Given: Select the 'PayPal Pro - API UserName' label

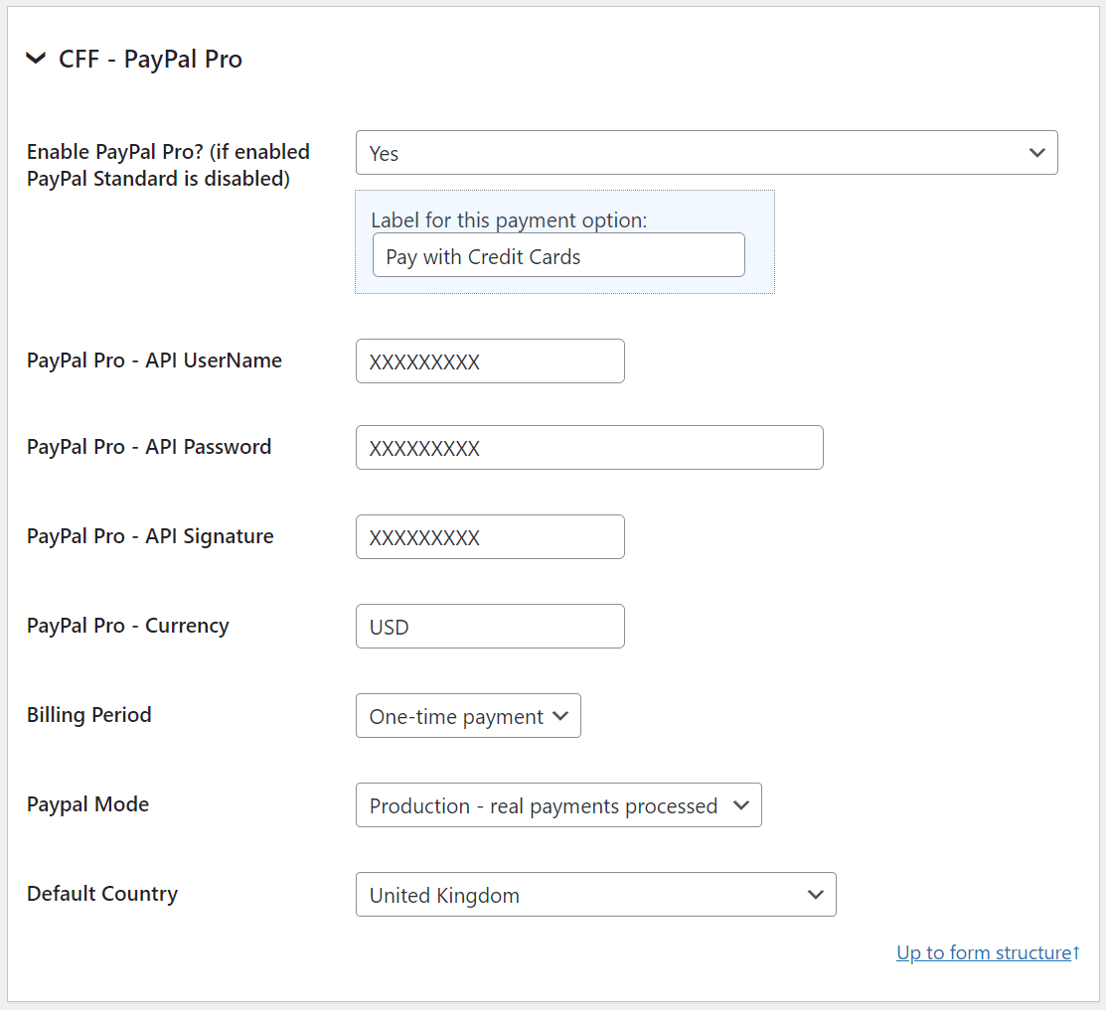Looking at the screenshot, I should (x=154, y=361).
